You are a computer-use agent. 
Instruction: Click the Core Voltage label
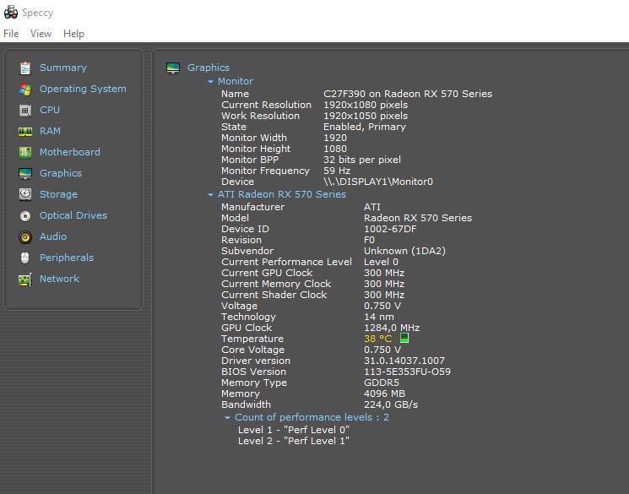[x=252, y=350]
